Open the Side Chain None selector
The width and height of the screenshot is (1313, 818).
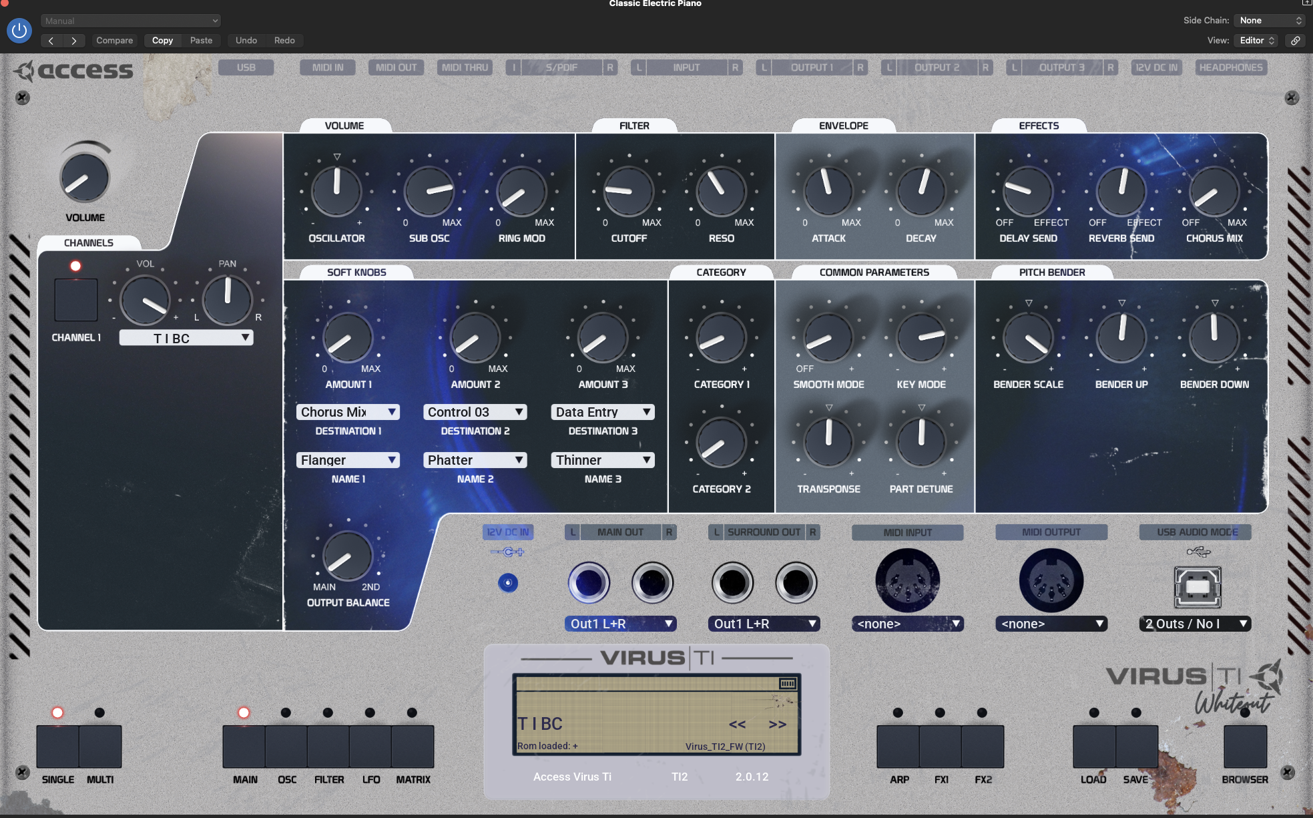[x=1270, y=21]
